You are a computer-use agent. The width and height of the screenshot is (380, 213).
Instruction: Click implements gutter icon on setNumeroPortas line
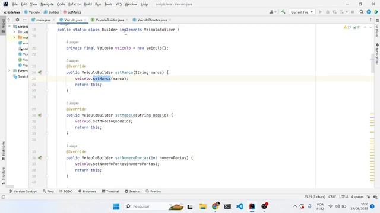click(40, 158)
